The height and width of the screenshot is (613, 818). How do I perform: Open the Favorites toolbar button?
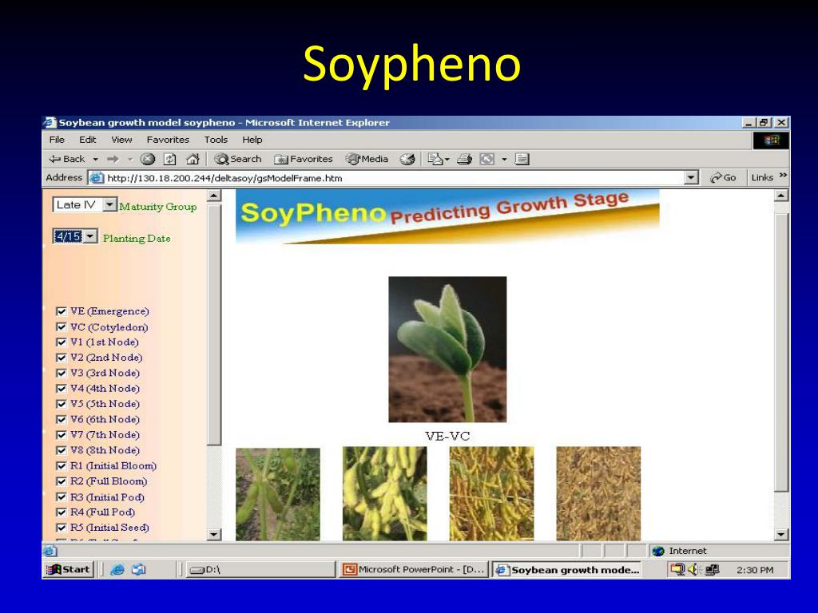(x=304, y=159)
